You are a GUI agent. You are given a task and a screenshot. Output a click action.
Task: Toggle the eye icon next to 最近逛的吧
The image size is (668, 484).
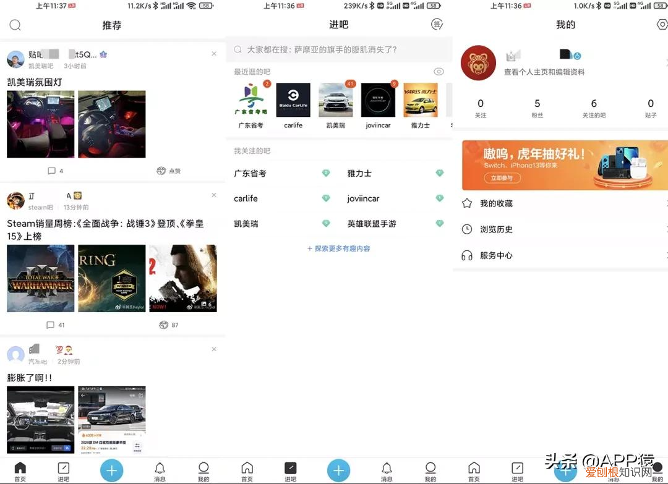click(x=439, y=71)
